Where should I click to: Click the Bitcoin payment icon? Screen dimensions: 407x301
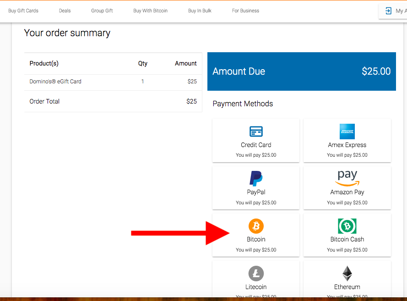tap(255, 226)
